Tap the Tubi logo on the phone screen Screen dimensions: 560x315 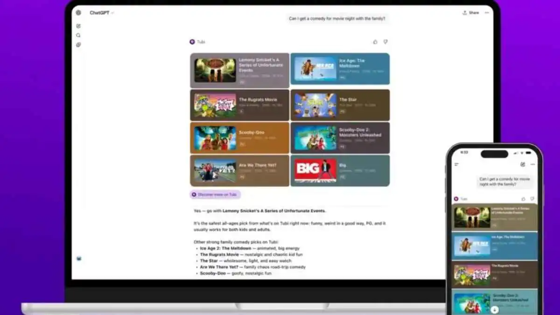tap(456, 198)
